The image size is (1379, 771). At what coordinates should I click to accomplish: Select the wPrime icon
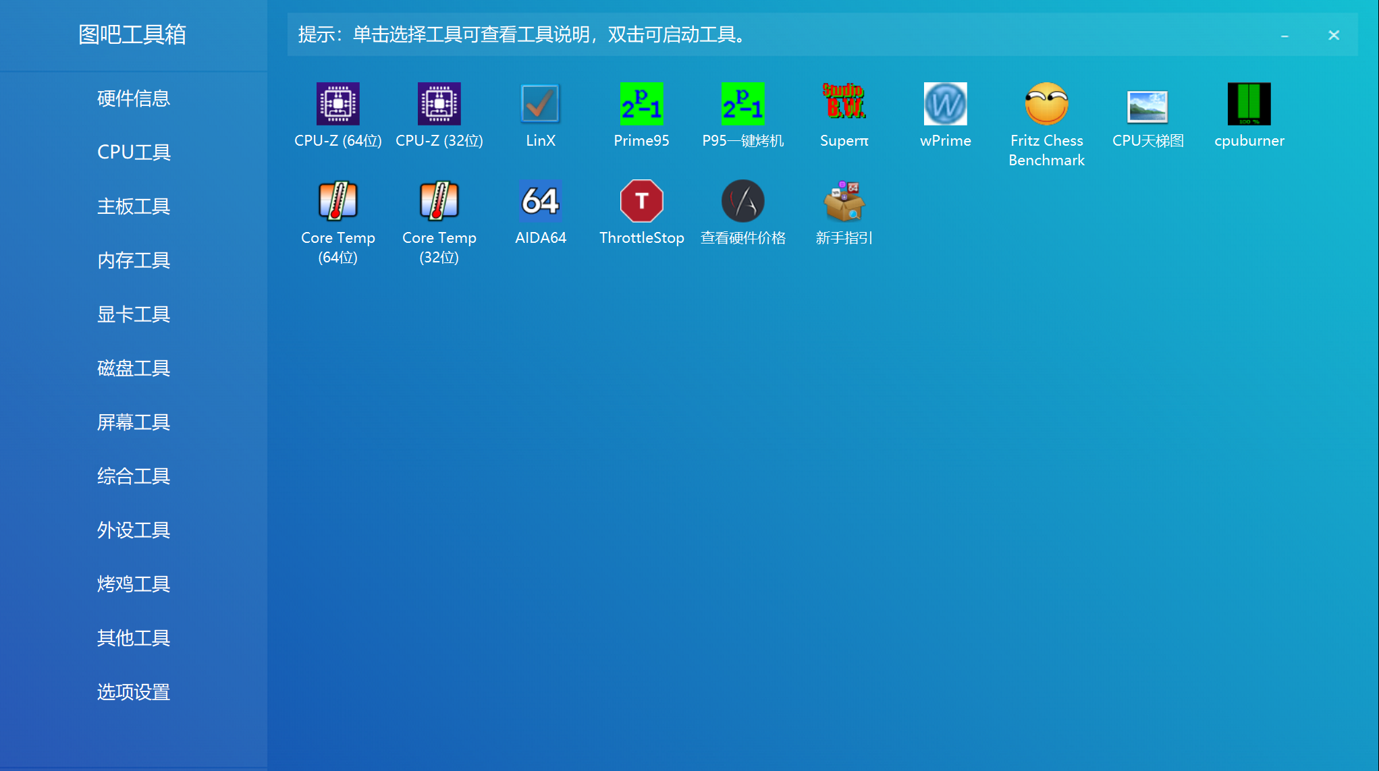[x=945, y=104]
